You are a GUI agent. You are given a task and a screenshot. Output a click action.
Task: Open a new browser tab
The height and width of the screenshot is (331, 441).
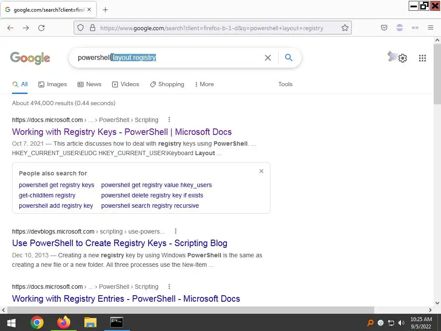pyautogui.click(x=105, y=10)
